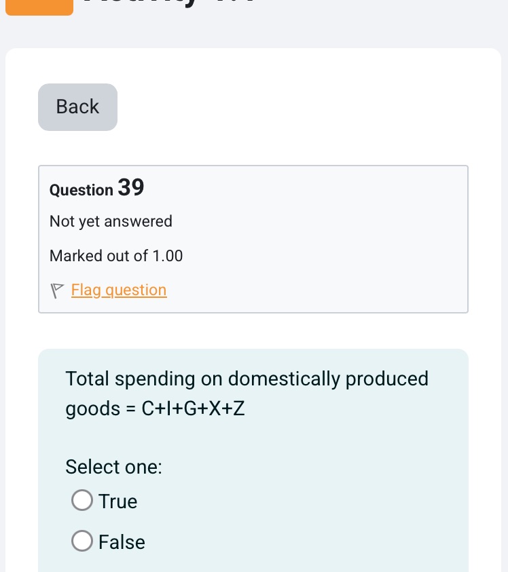Click the Back button
The image size is (508, 572).
[77, 107]
